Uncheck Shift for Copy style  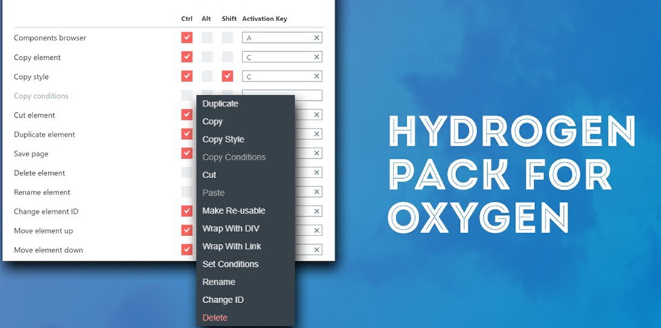(227, 76)
